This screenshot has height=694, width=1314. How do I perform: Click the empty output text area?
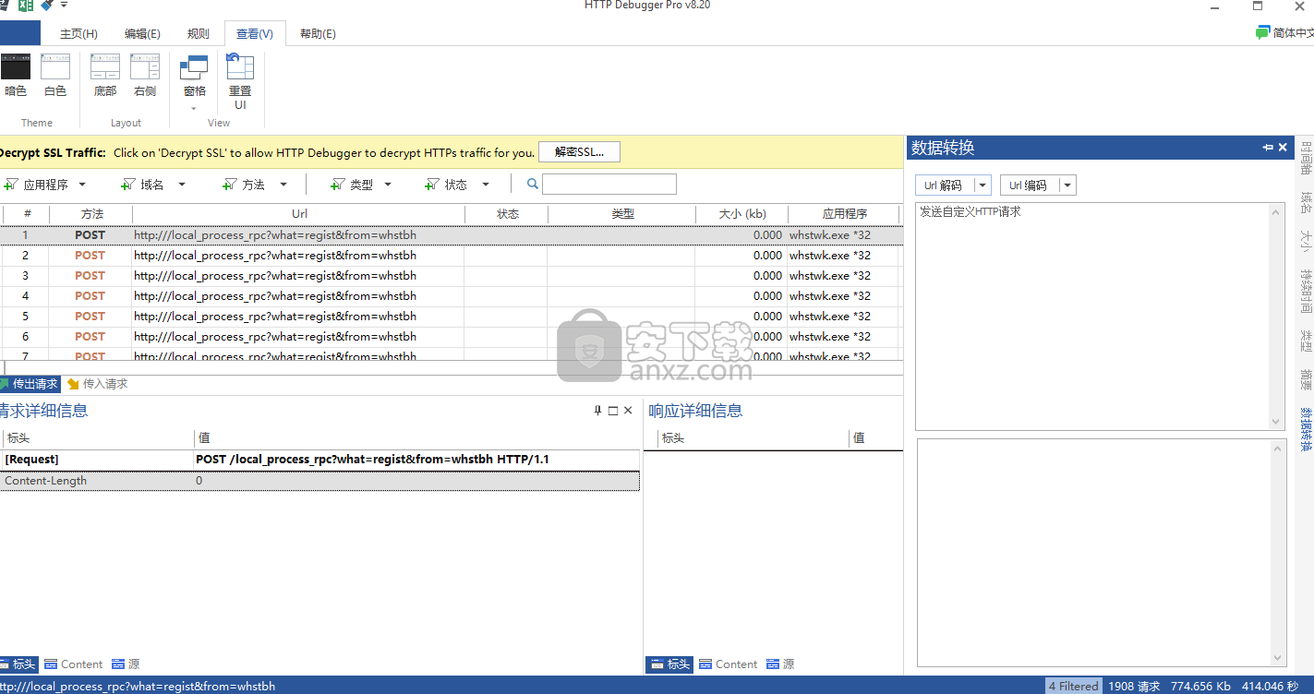click(1094, 552)
